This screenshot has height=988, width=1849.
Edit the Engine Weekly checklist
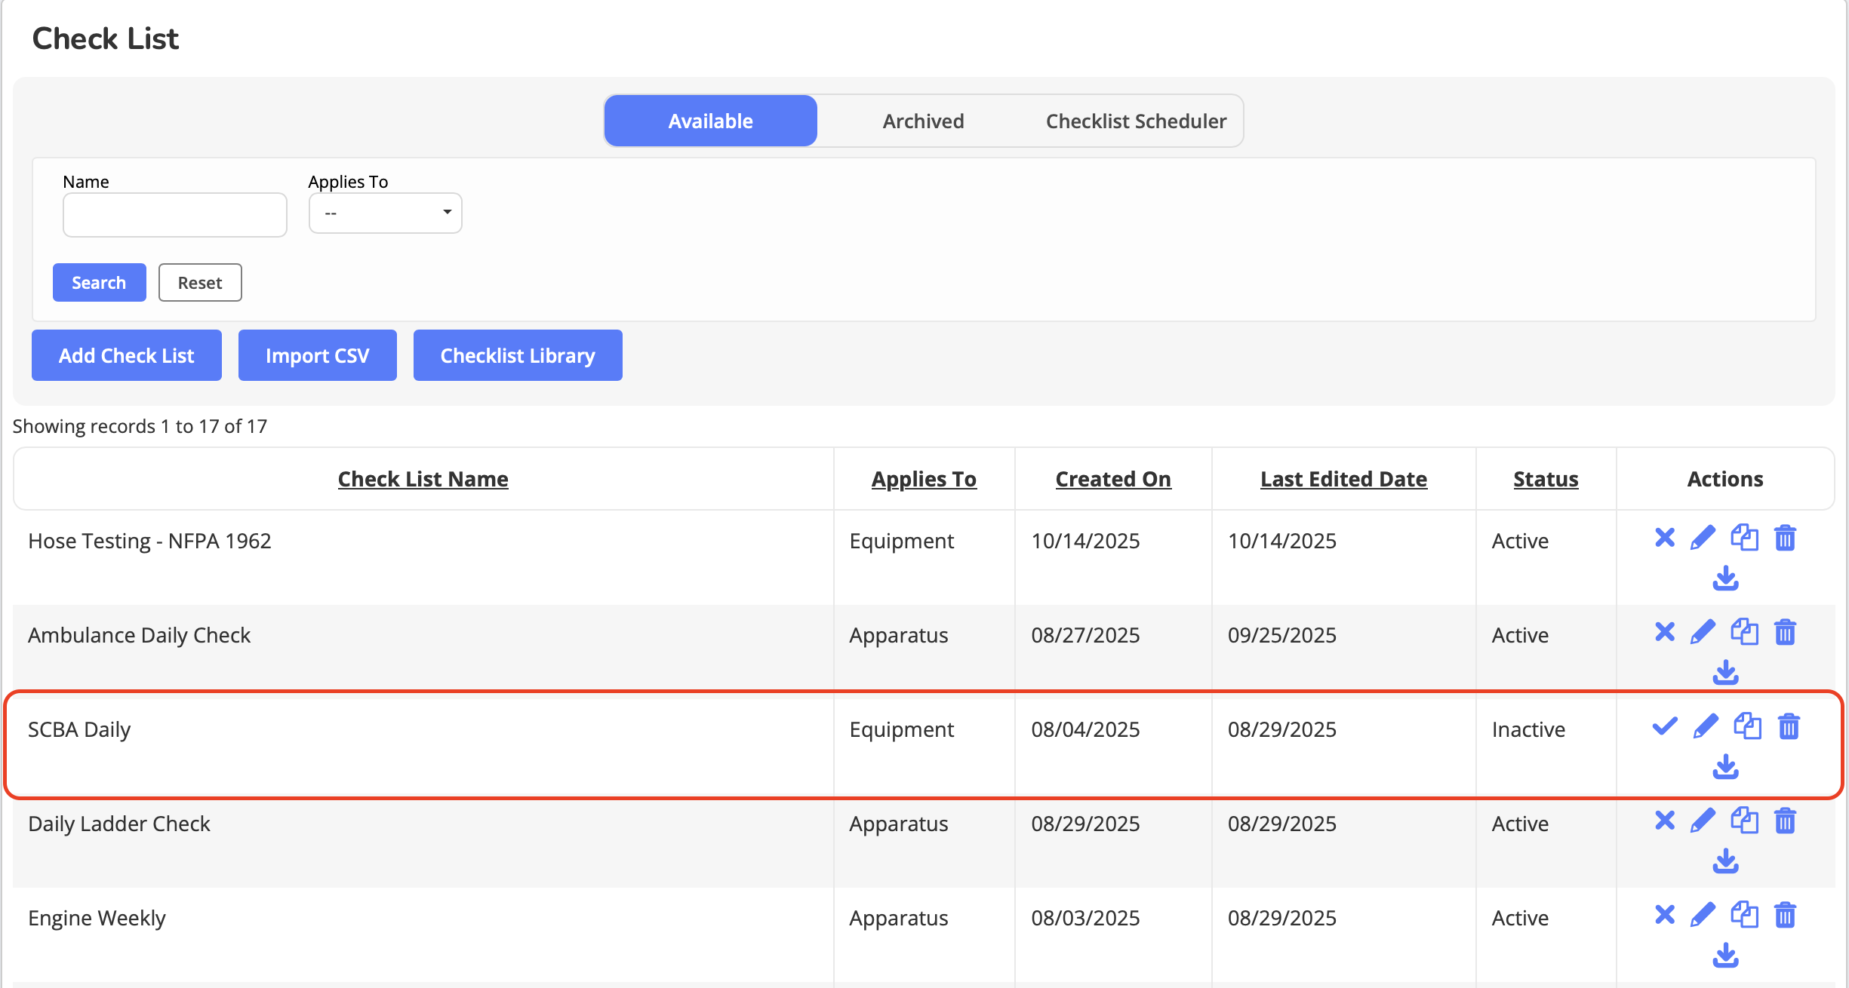click(1703, 915)
